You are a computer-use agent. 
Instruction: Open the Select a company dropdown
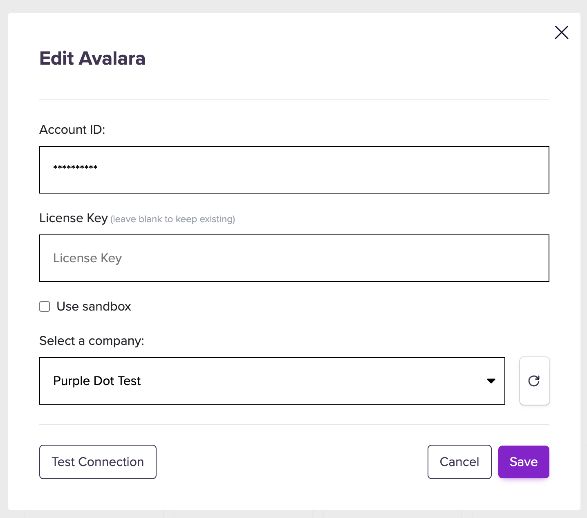pyautogui.click(x=272, y=381)
